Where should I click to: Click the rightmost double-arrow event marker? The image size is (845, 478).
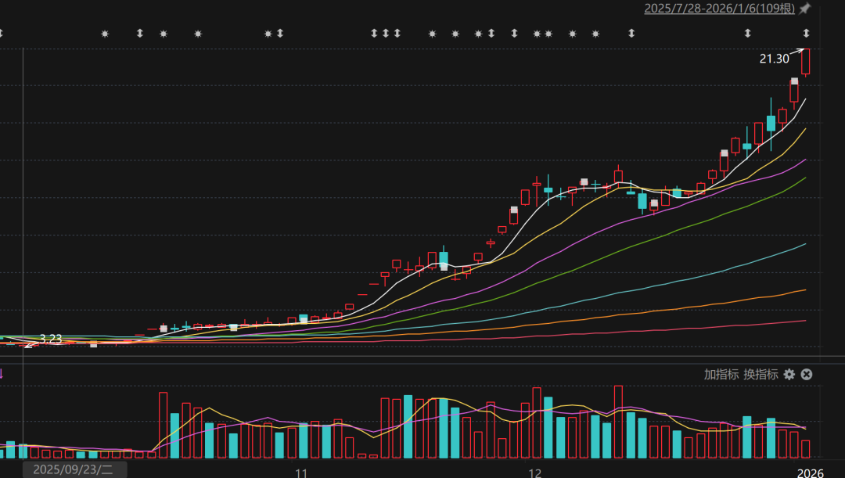[807, 33]
